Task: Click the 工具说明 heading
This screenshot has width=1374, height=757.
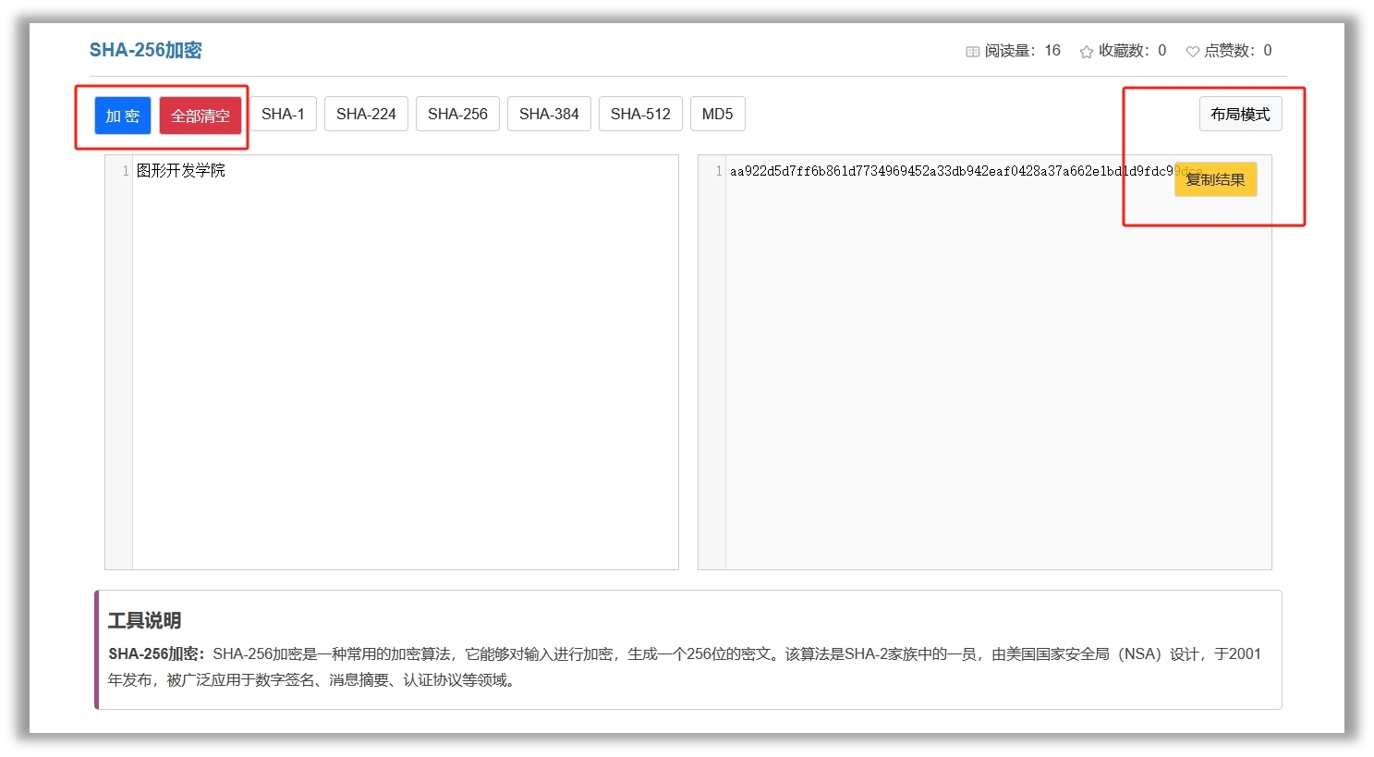Action: [x=144, y=620]
